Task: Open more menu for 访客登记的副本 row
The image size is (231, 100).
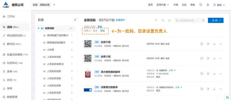Action: tap(220, 89)
